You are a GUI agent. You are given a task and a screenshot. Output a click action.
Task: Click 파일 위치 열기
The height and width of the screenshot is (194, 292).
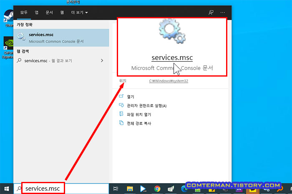pyautogui.click(x=139, y=114)
